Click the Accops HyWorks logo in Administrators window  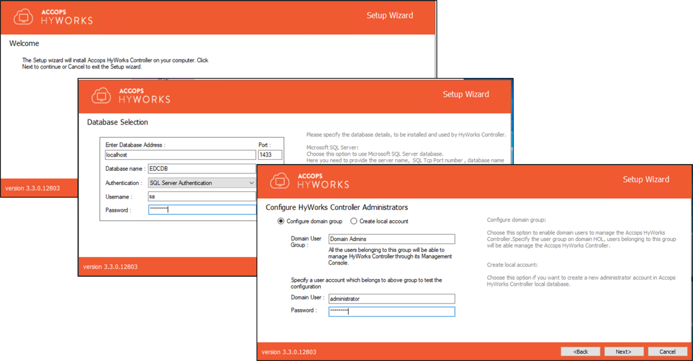click(x=310, y=181)
